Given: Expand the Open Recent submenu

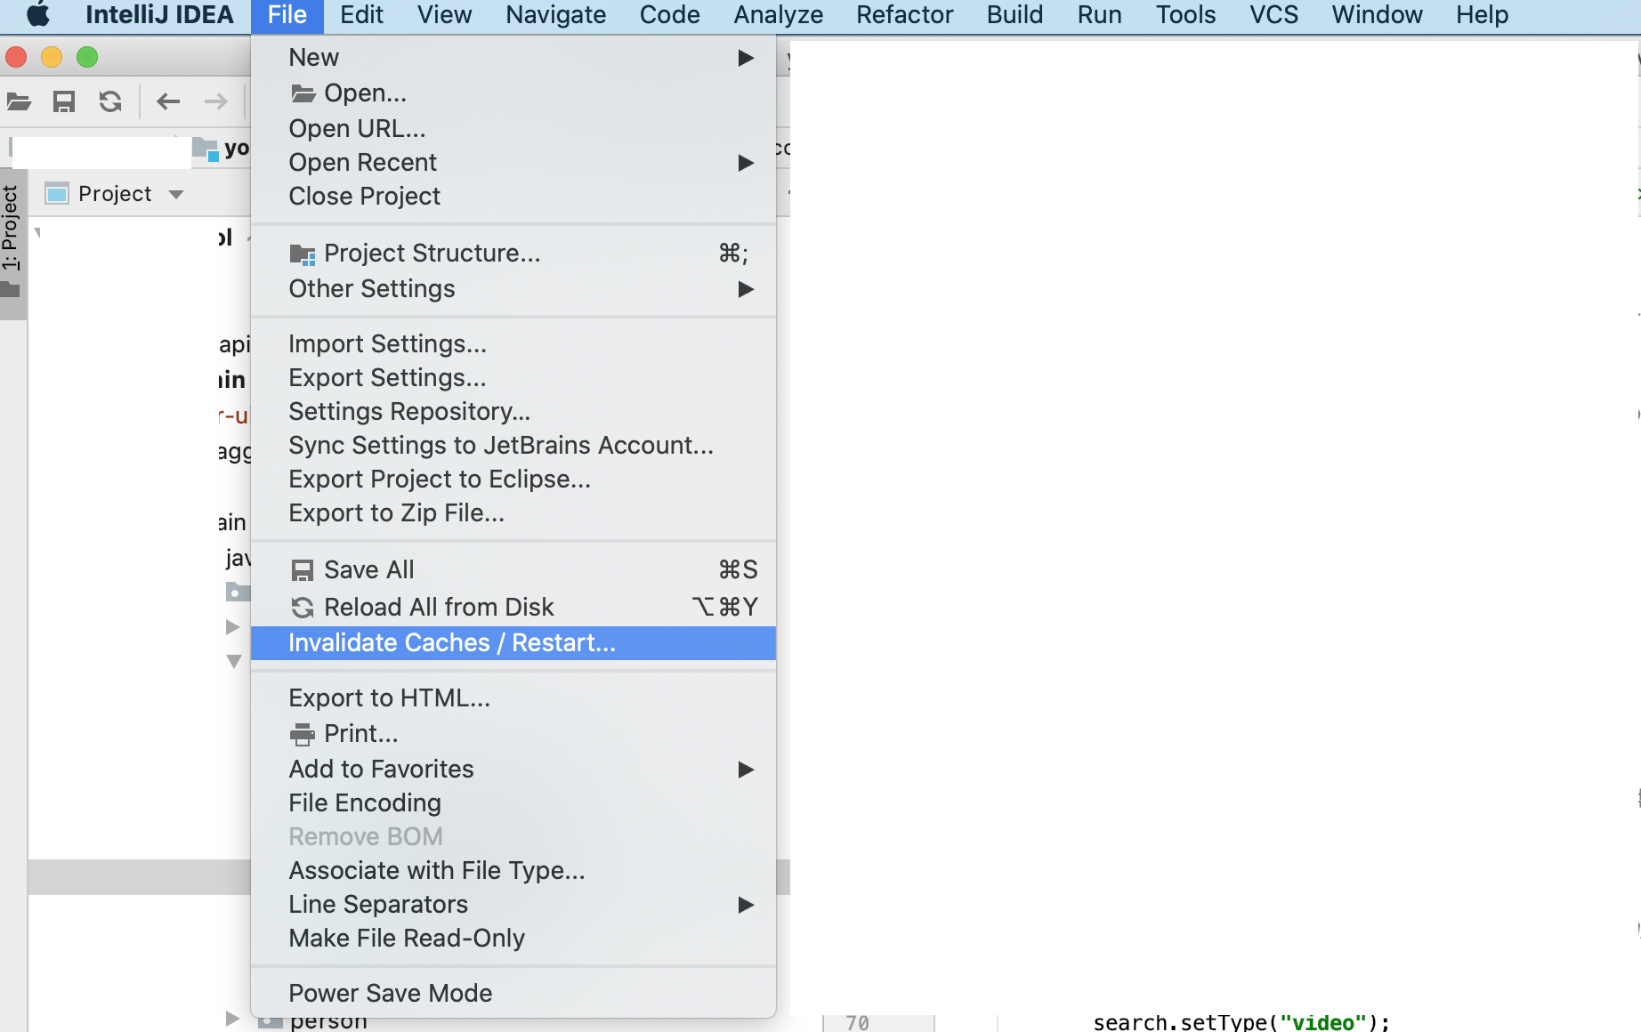Looking at the screenshot, I should (x=513, y=163).
